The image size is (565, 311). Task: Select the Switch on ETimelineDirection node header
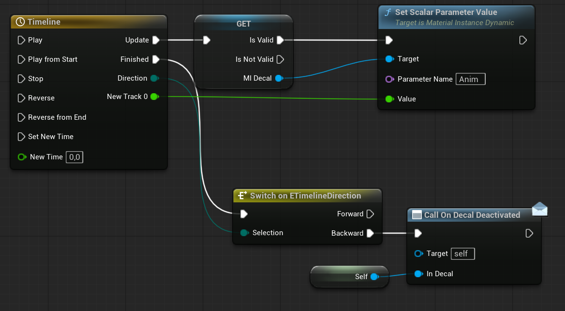click(307, 196)
